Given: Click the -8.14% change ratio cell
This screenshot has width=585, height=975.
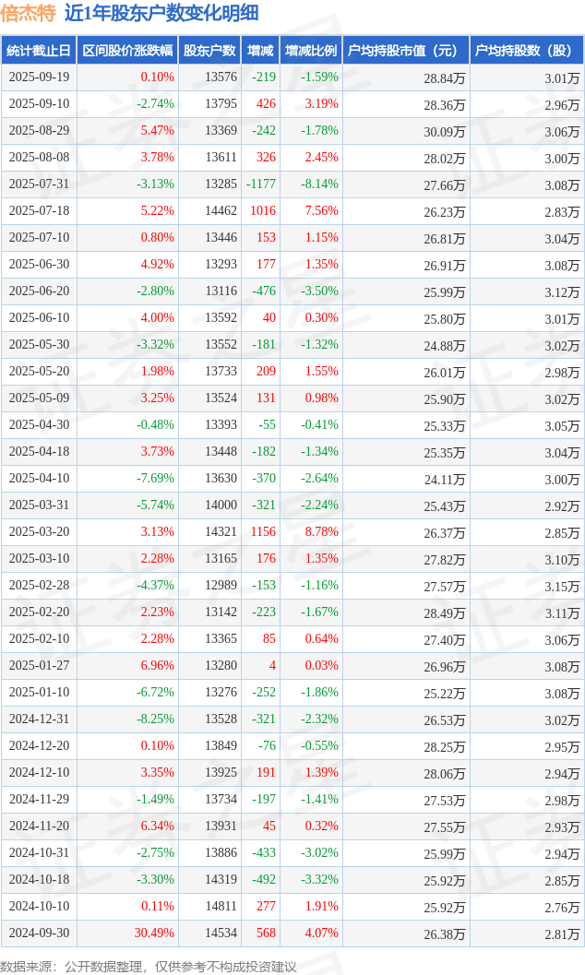Looking at the screenshot, I should click(x=319, y=184).
